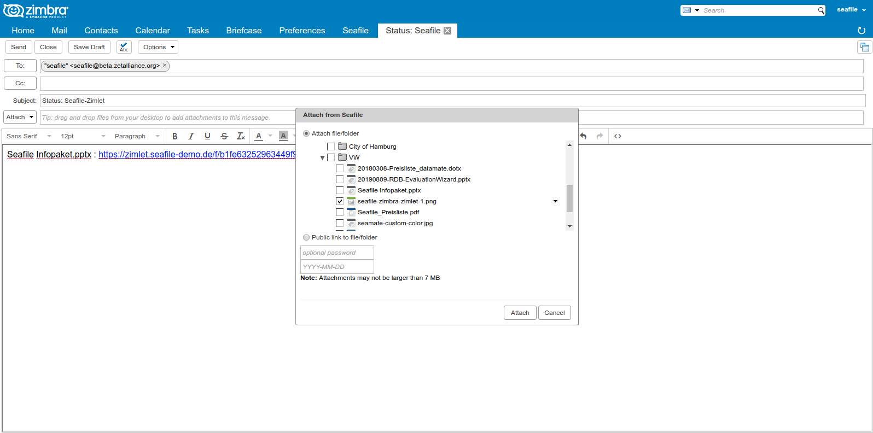This screenshot has height=433, width=873.
Task: Click the Save Draft button
Action: [89, 47]
